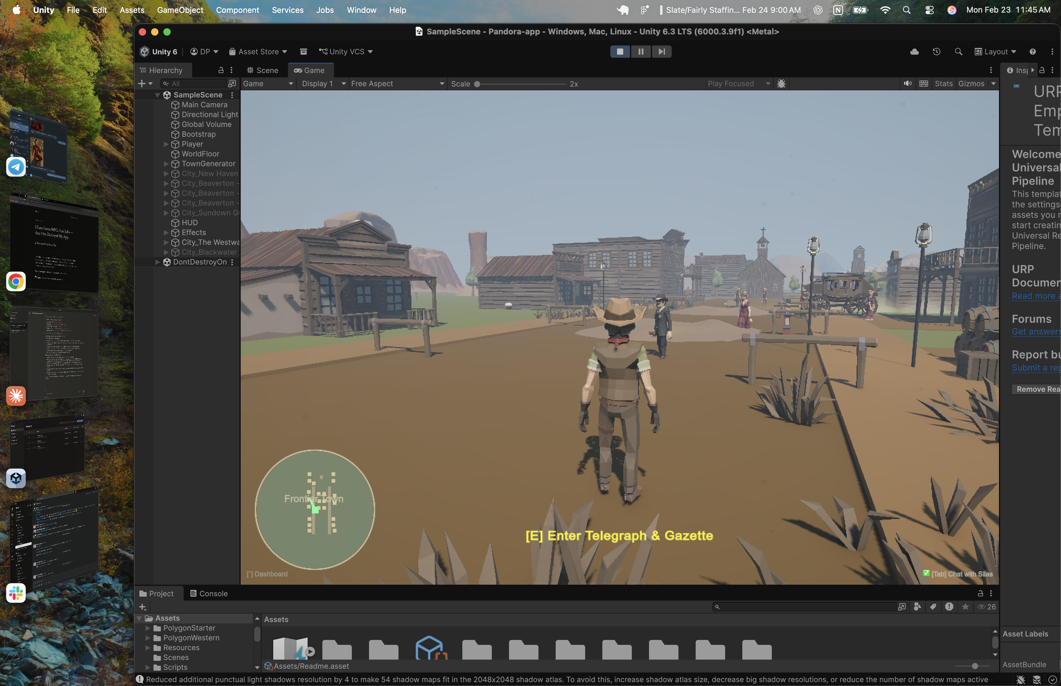Open the Layout dropdown
1061x686 pixels.
click(996, 52)
